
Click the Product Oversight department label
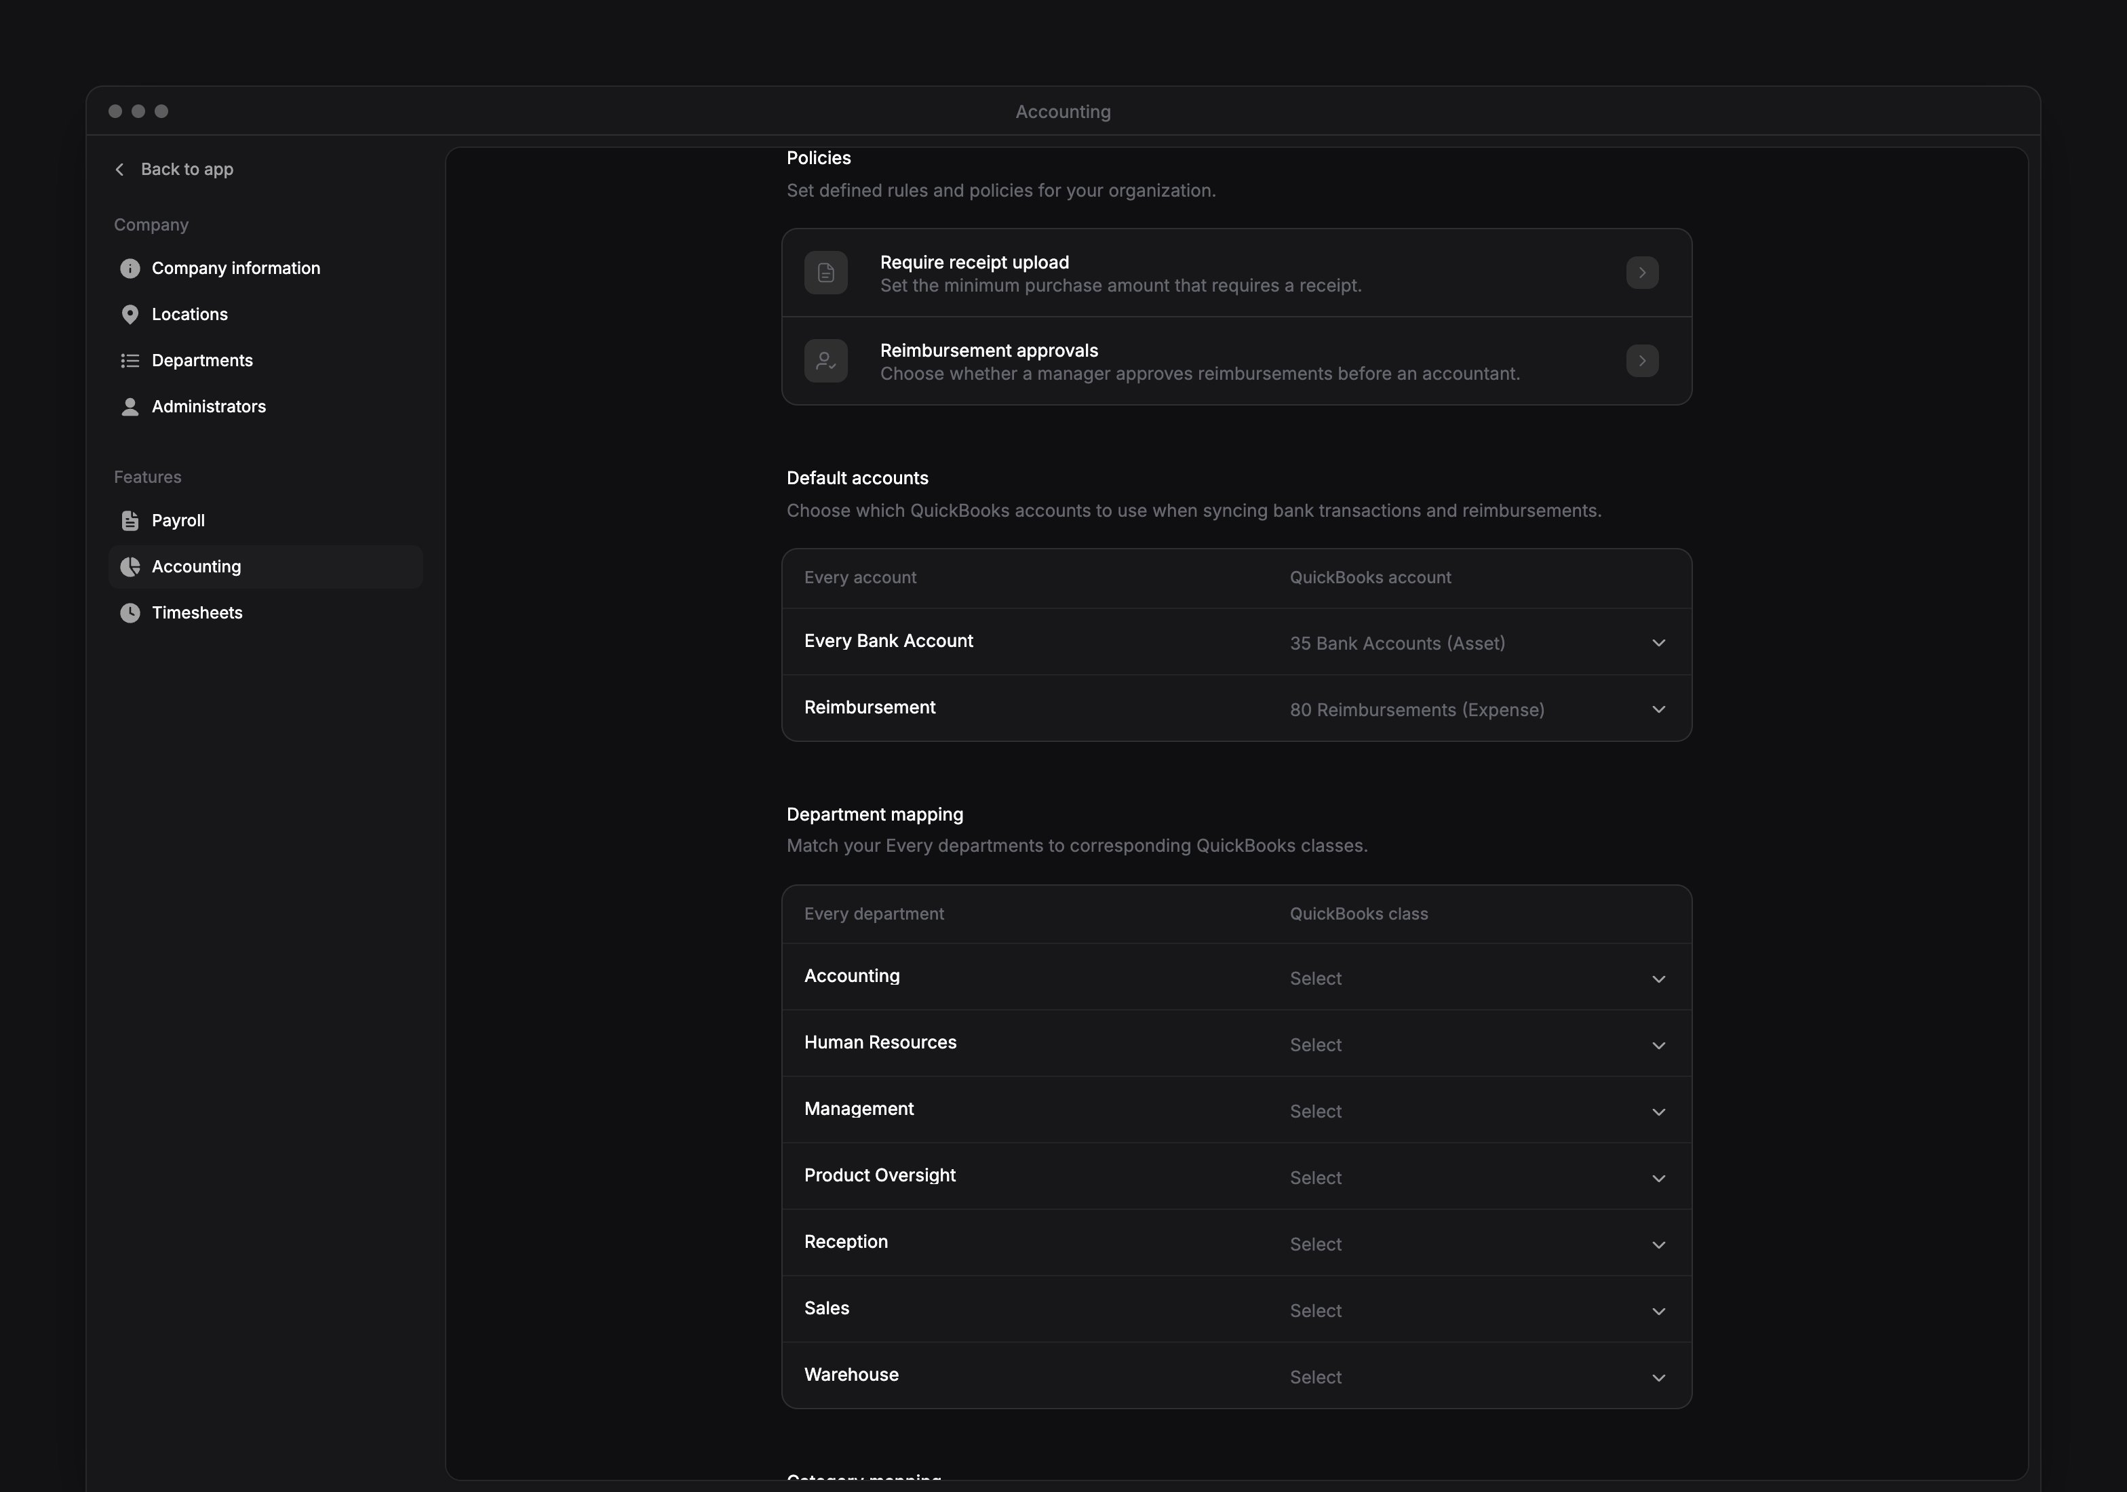[880, 1176]
